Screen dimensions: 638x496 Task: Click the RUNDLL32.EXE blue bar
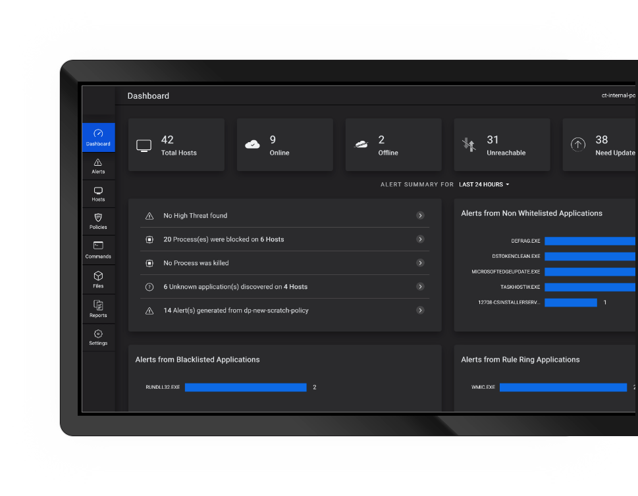(x=245, y=387)
